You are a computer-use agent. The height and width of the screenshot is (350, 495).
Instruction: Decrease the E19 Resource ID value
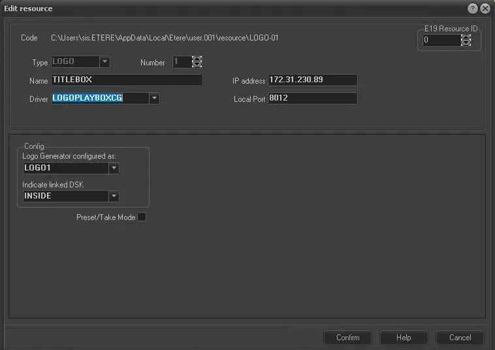tap(466, 43)
